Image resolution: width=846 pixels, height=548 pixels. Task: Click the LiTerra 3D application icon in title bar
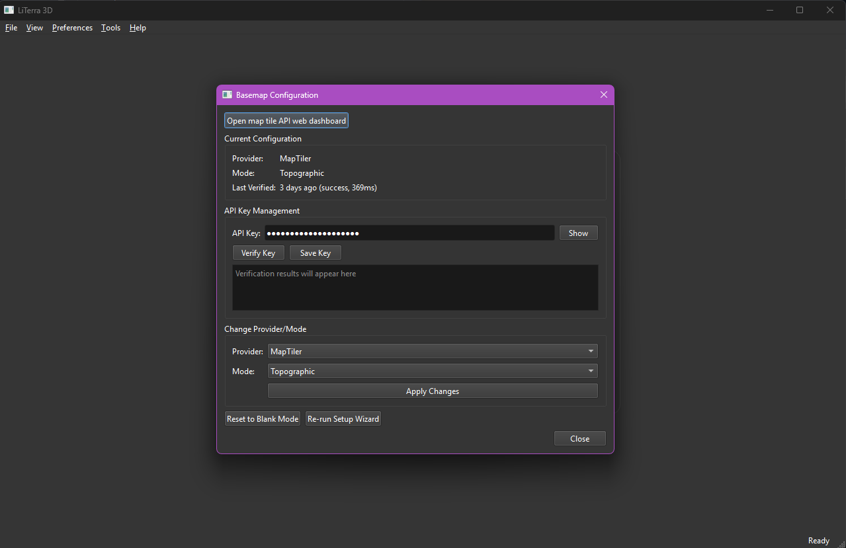(x=9, y=9)
